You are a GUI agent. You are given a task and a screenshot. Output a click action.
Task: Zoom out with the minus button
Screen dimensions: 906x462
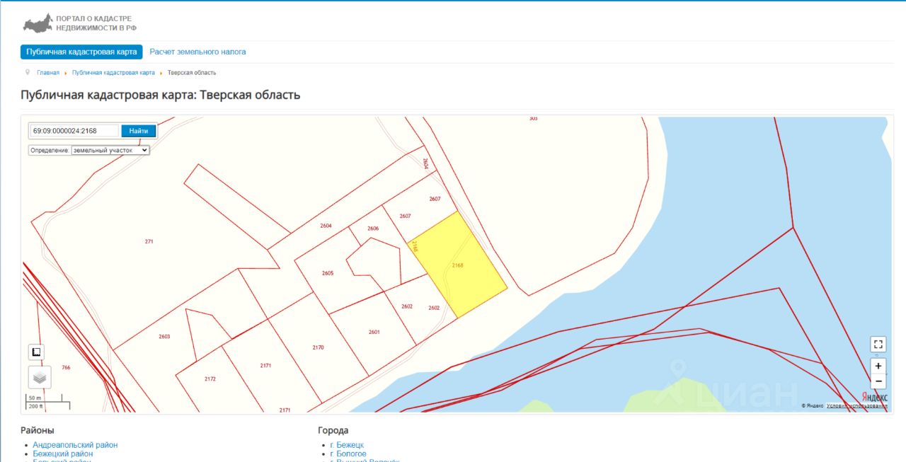coord(878,381)
